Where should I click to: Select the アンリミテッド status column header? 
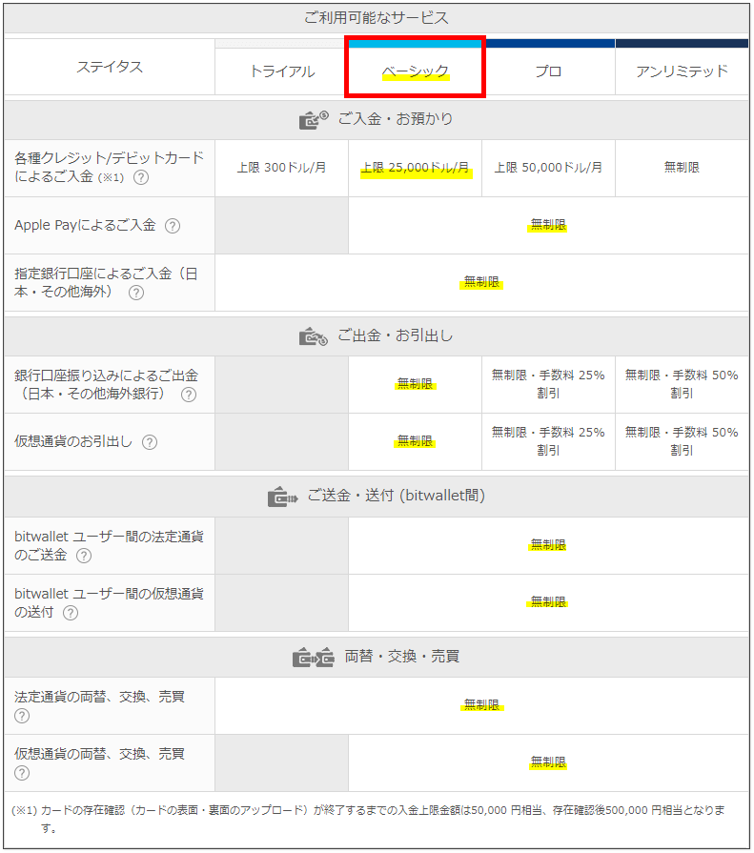click(683, 71)
